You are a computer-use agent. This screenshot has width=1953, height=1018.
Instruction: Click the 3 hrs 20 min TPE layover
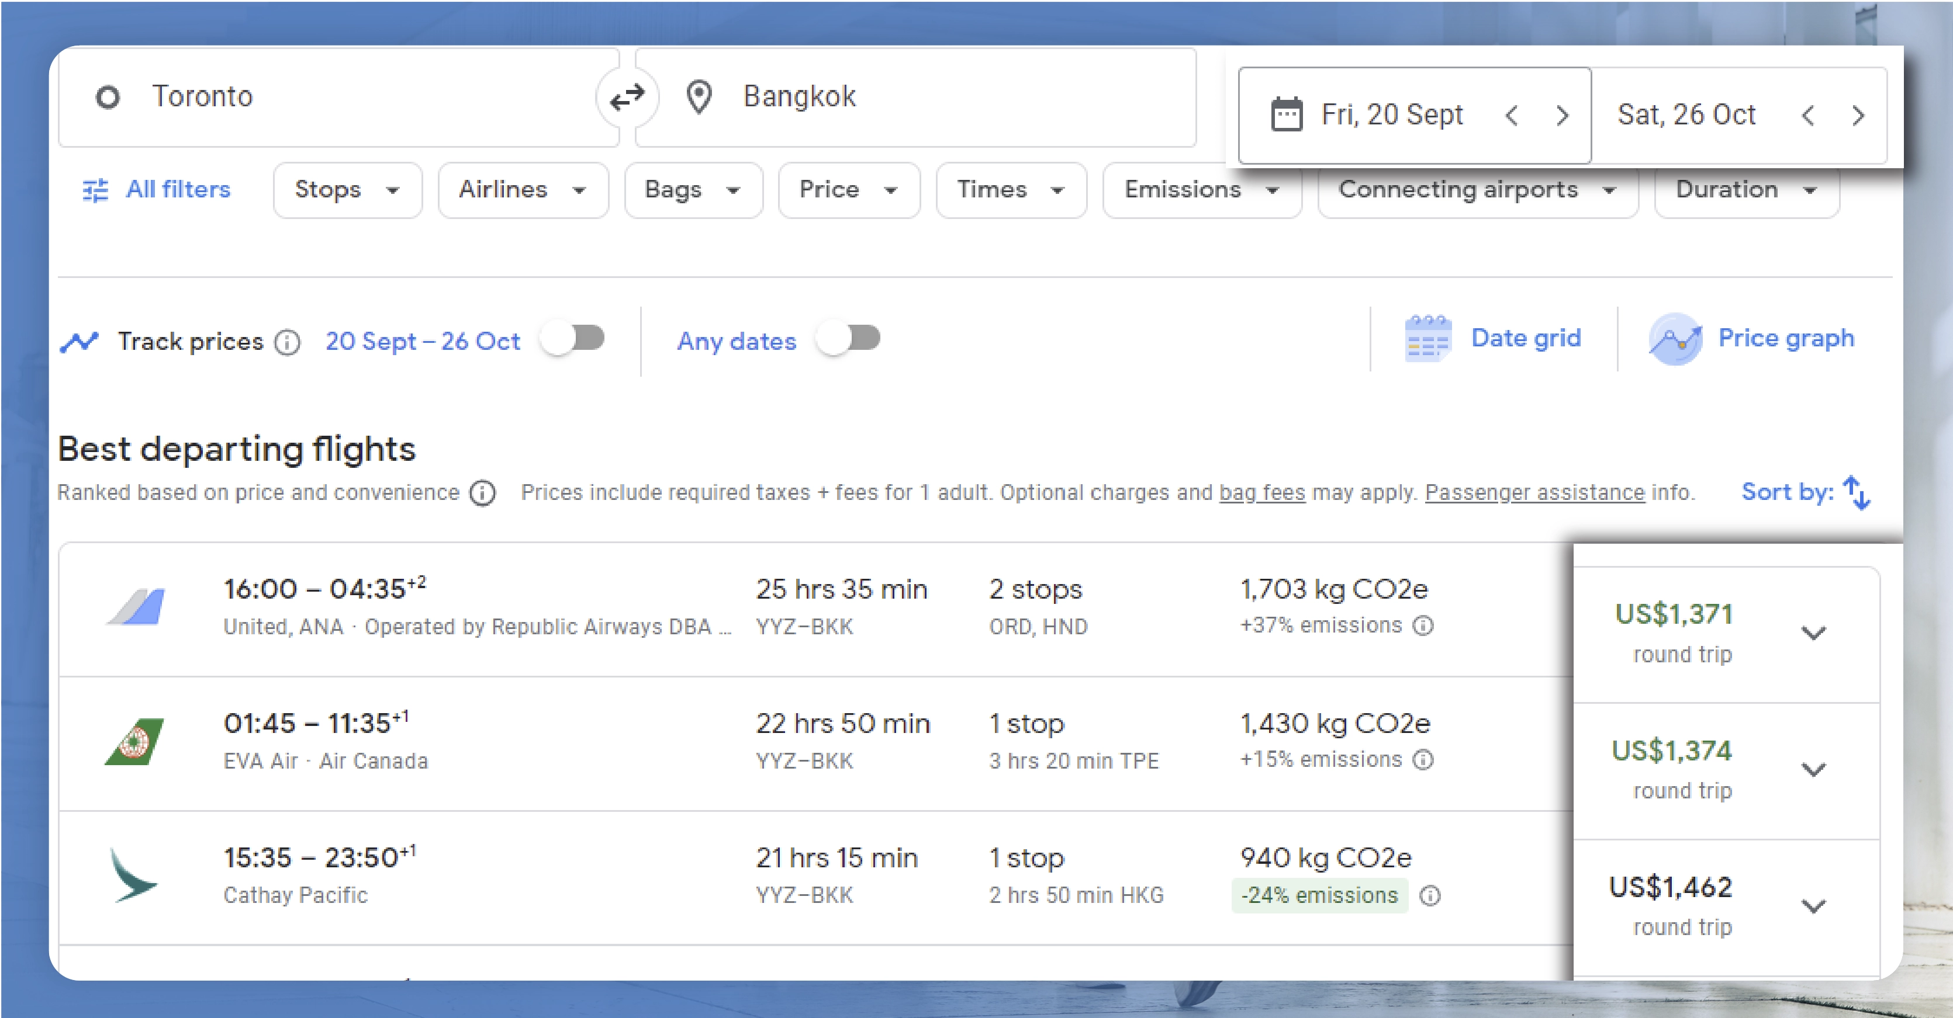coord(1074,760)
